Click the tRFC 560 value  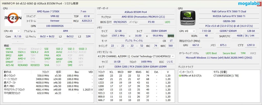pos(171,46)
